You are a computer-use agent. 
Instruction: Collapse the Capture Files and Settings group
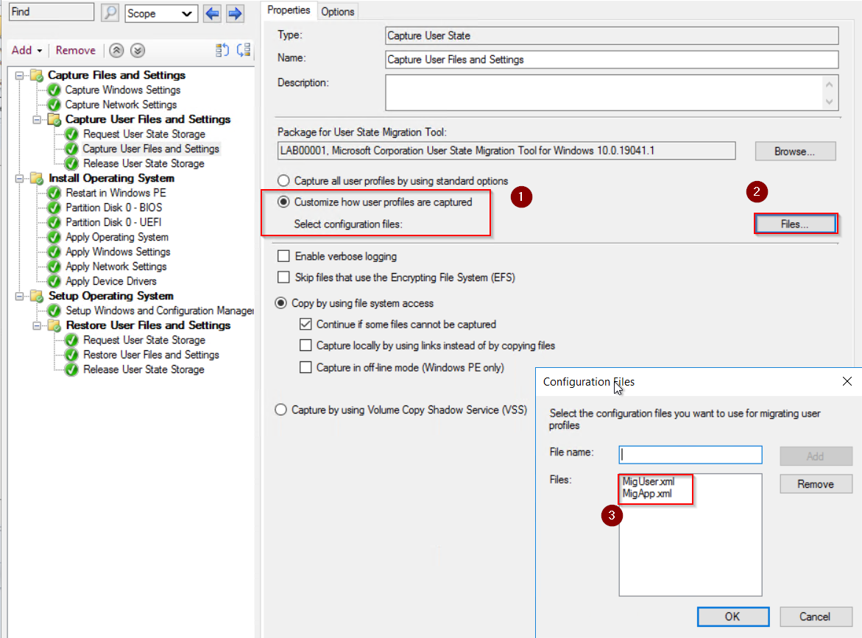pyautogui.click(x=18, y=75)
